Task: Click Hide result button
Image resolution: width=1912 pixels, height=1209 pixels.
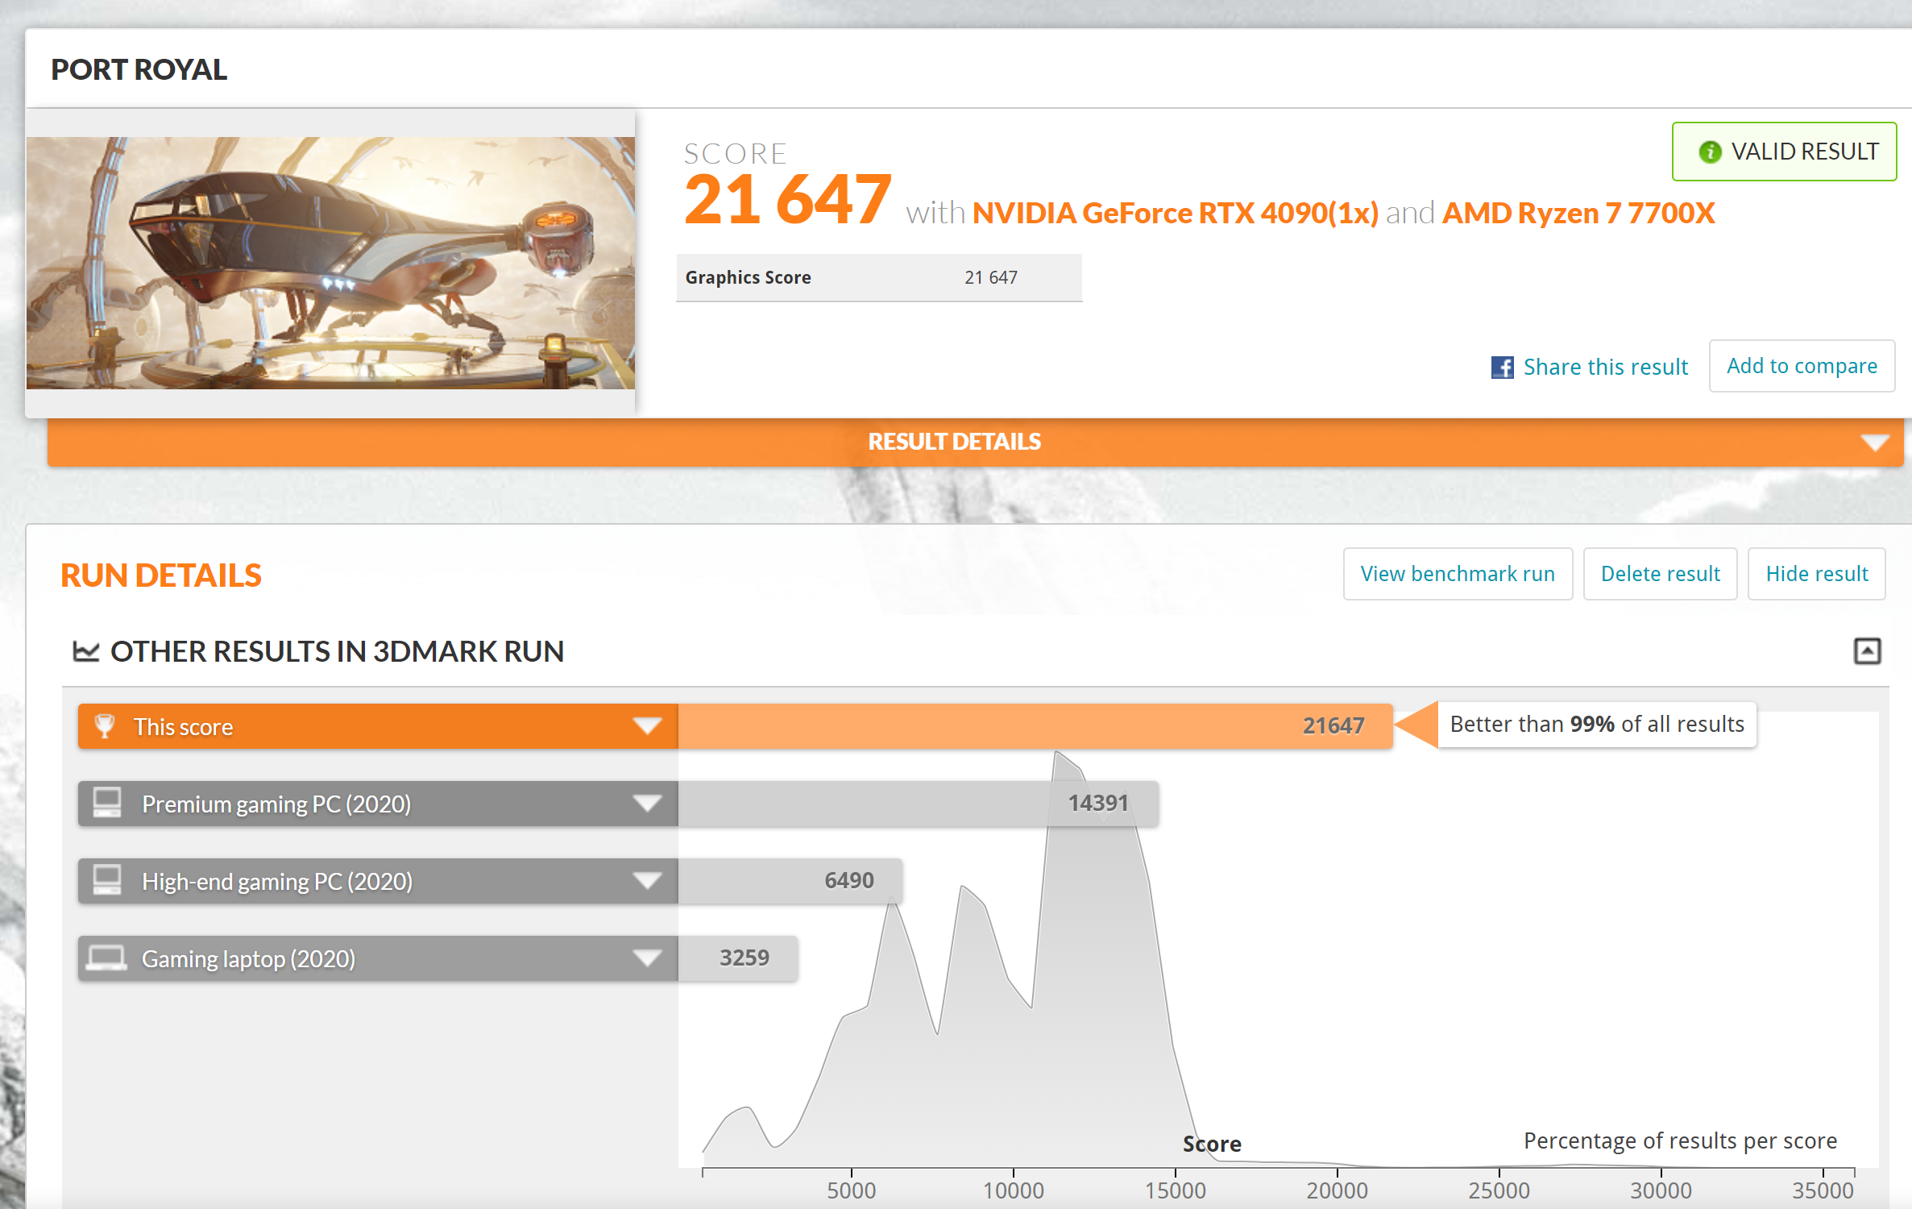Action: click(x=1816, y=574)
